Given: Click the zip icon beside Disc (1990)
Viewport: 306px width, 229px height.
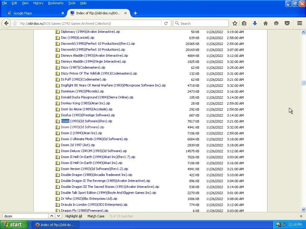Looking at the screenshot, I should (57, 38).
